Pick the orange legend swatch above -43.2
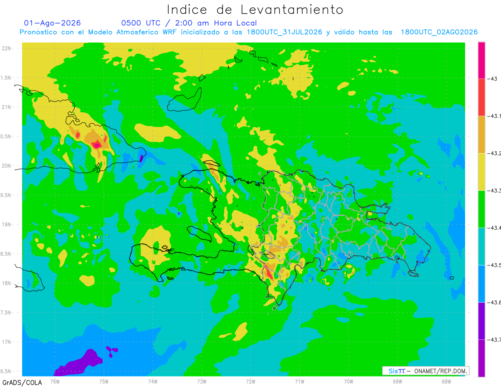 coord(481,134)
